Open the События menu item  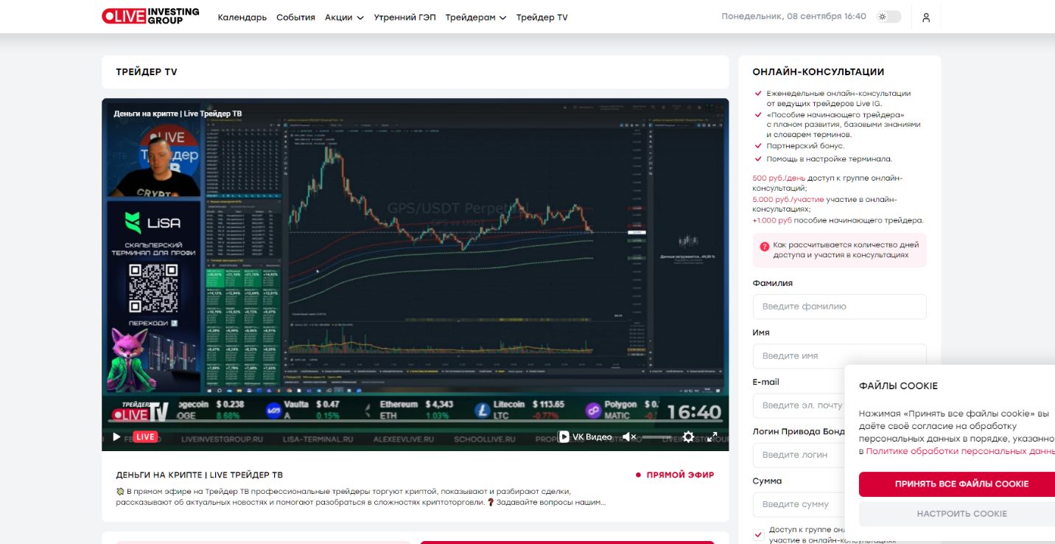point(295,17)
